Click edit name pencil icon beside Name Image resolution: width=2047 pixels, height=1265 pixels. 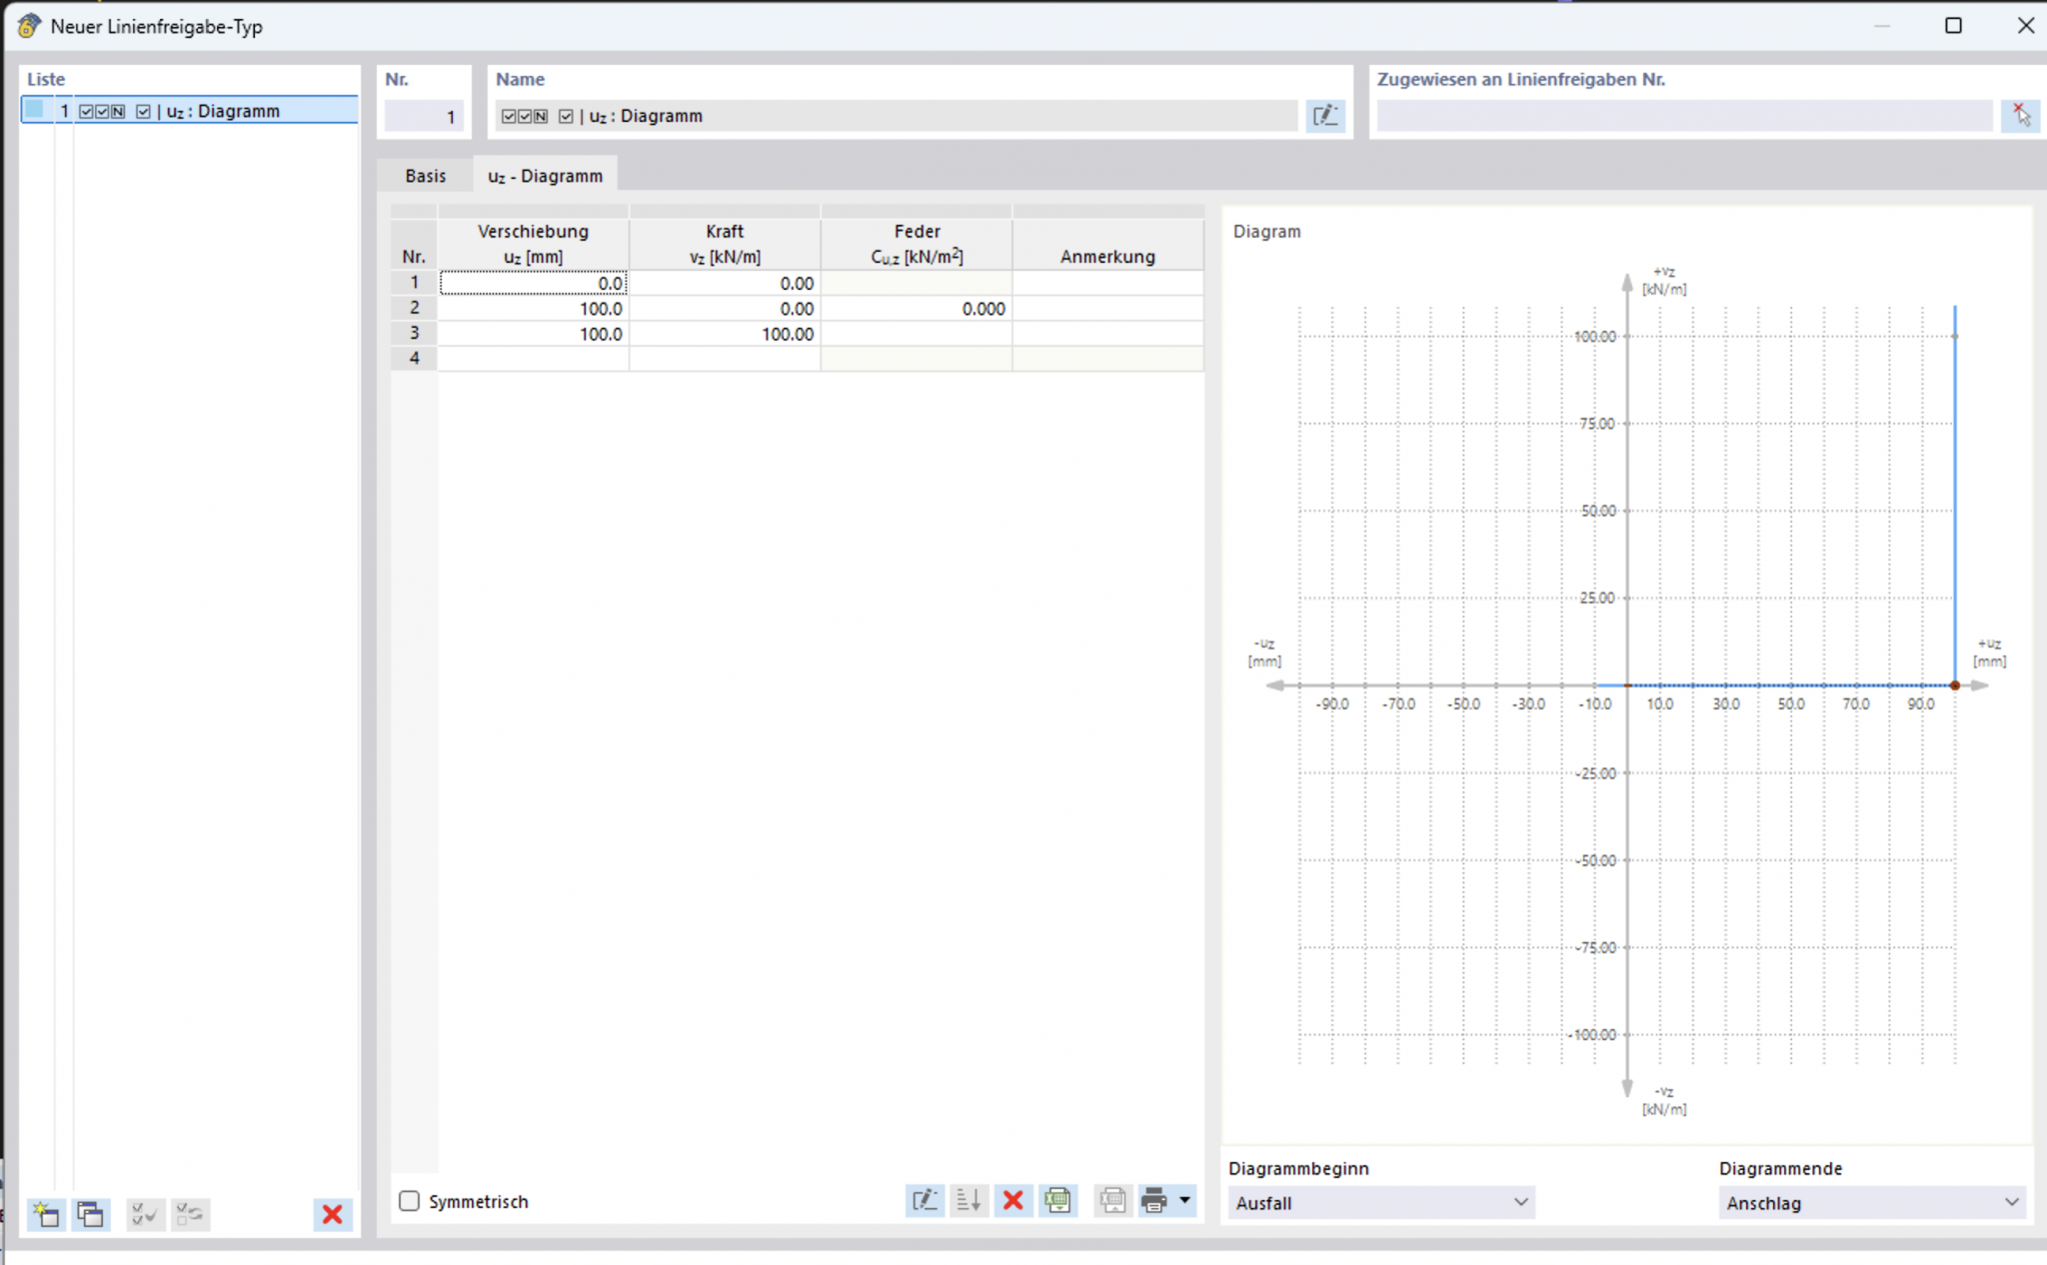point(1325,116)
